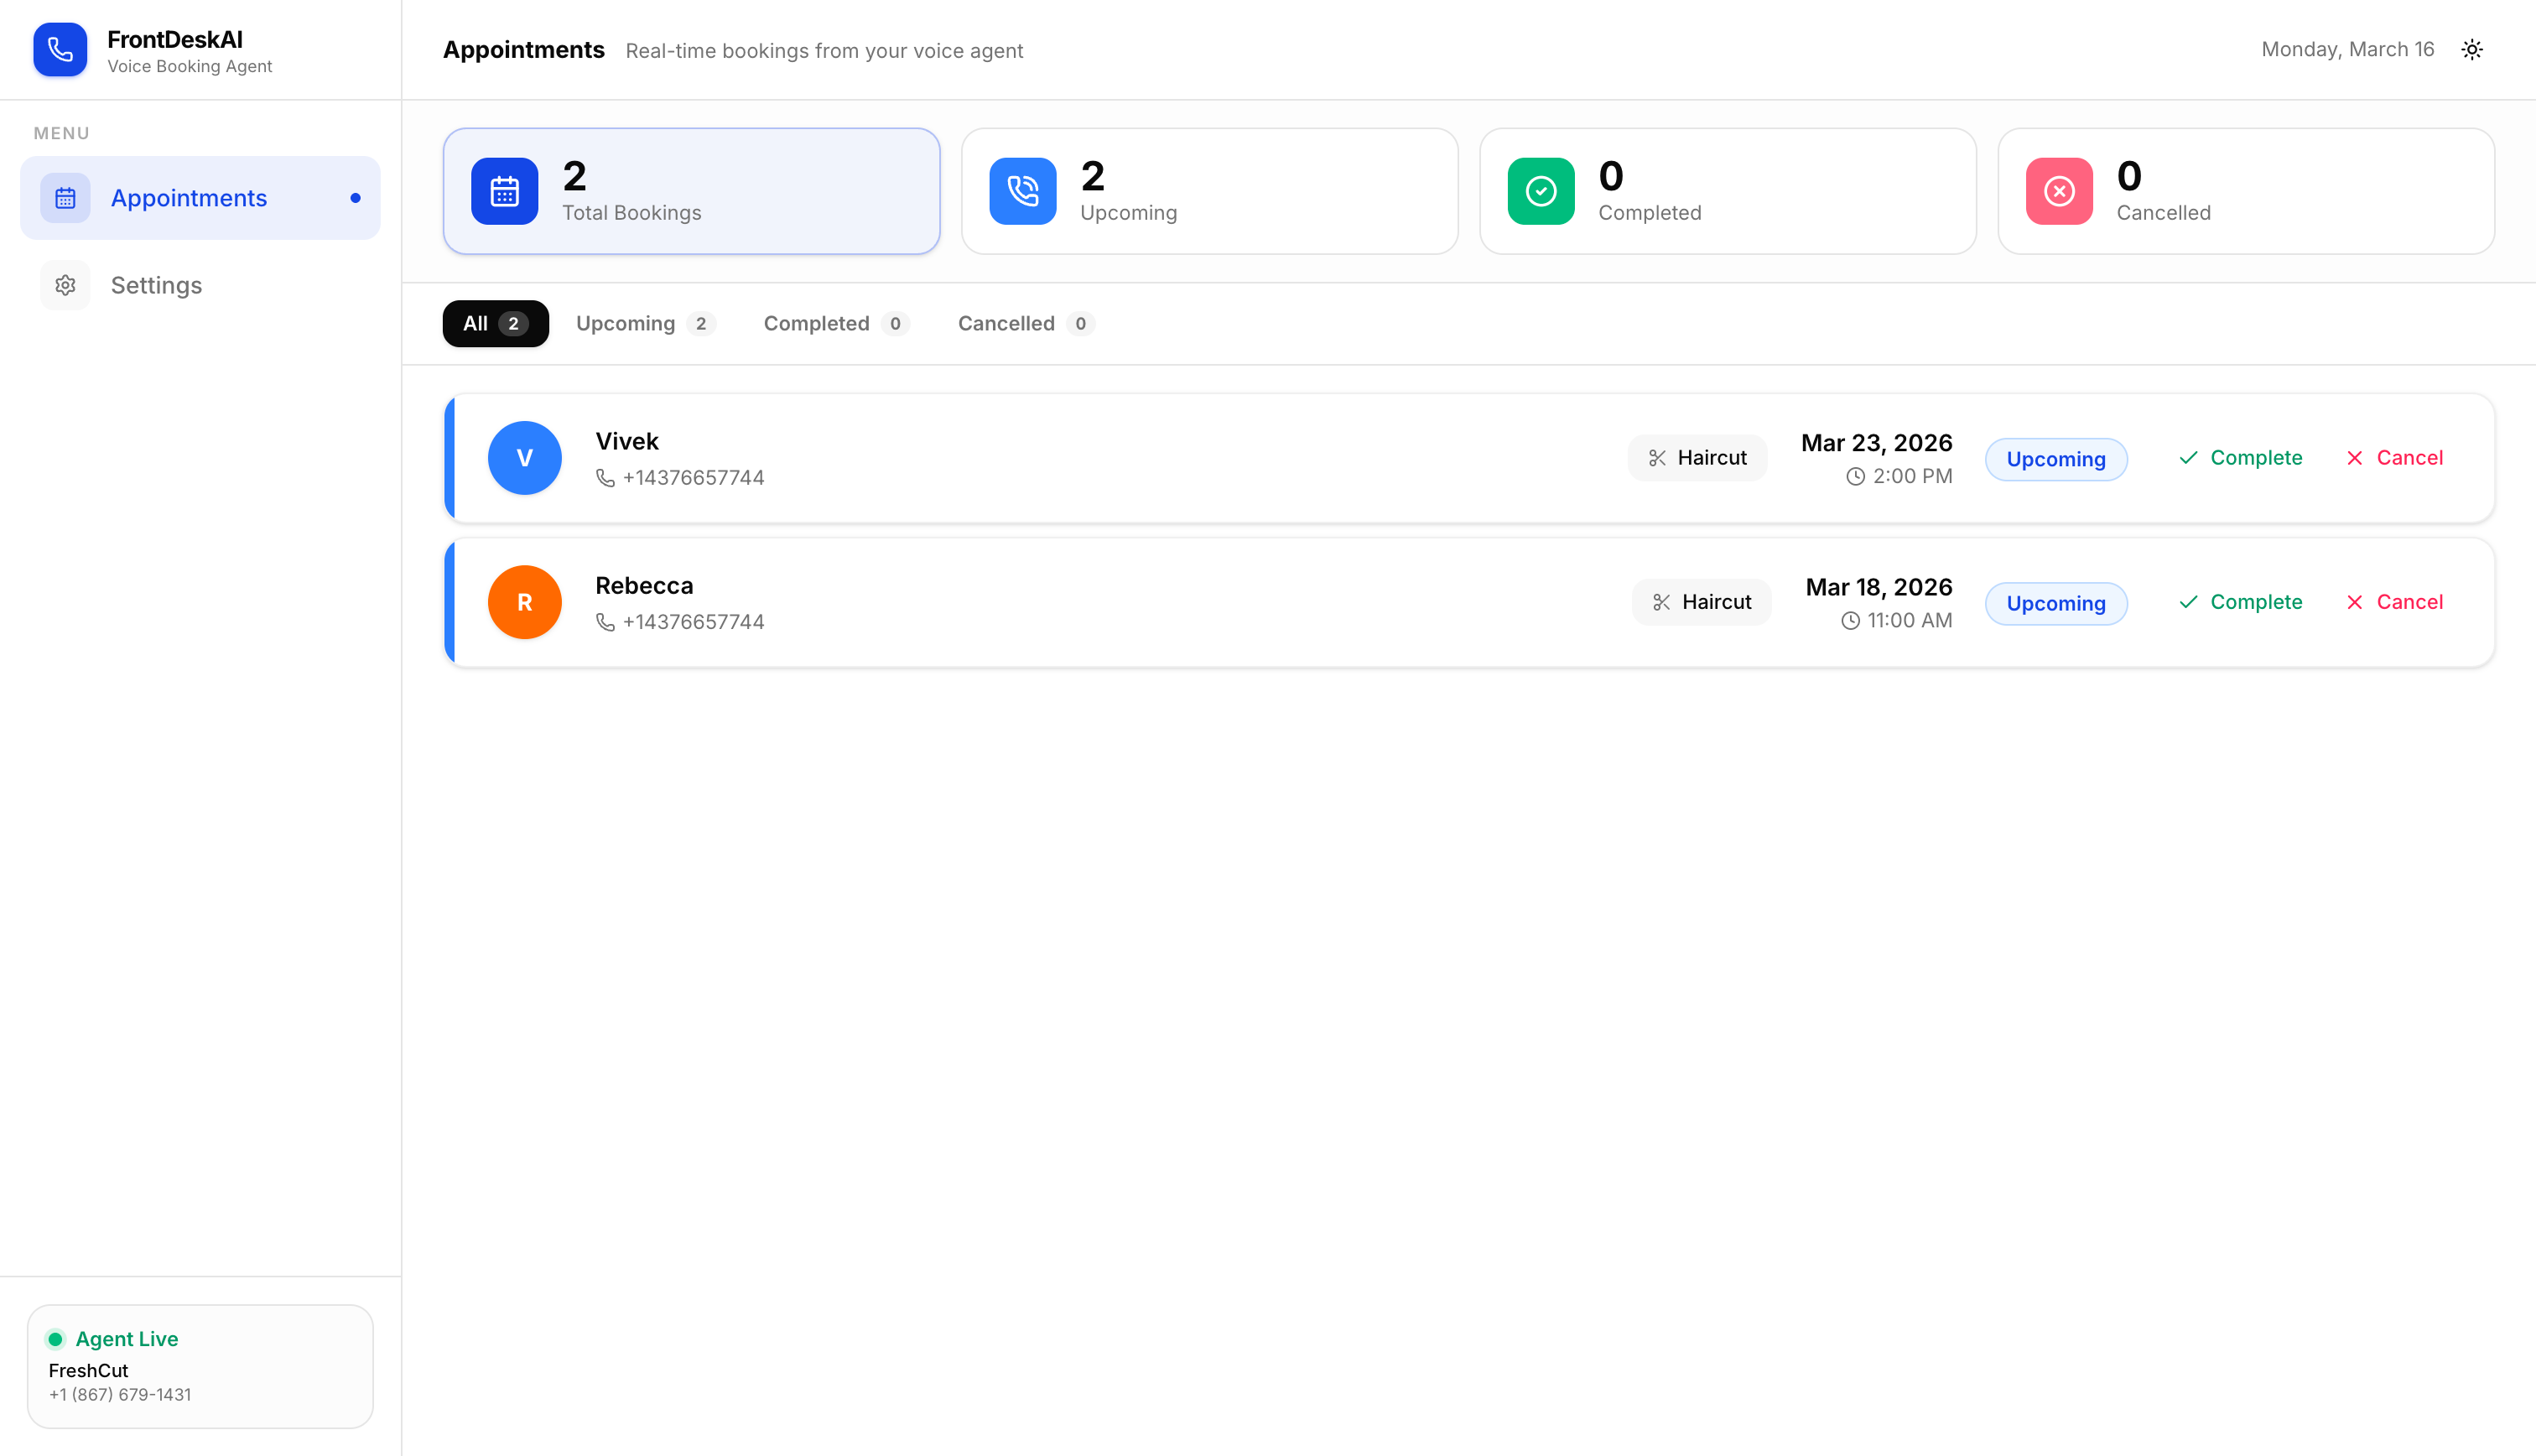Click the FrontDeskAI phone logo icon
The width and height of the screenshot is (2536, 1456).
point(60,50)
